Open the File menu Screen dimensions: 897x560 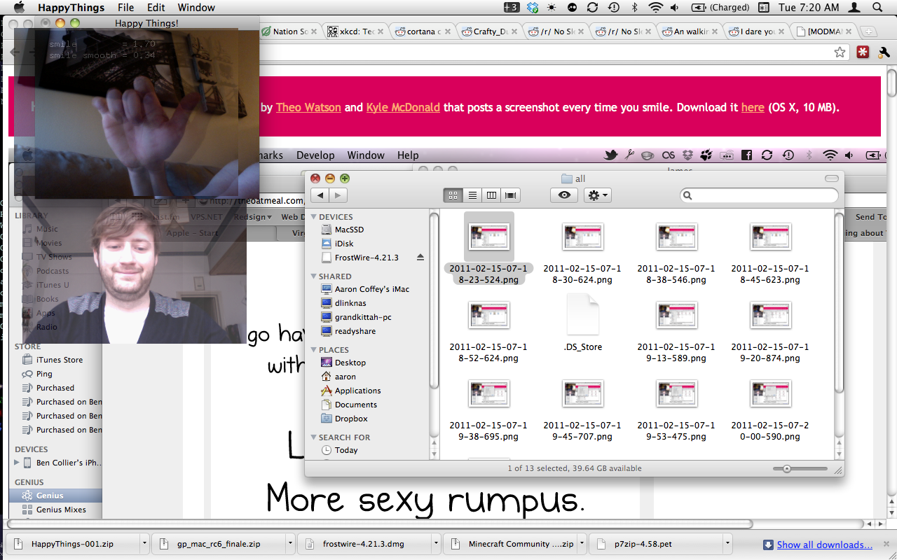(x=125, y=8)
